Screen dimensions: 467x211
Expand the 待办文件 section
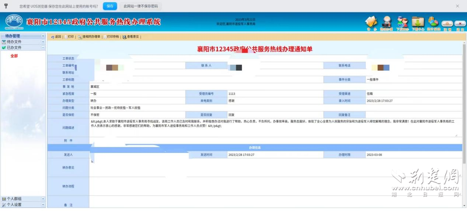pyautogui.click(x=43, y=42)
